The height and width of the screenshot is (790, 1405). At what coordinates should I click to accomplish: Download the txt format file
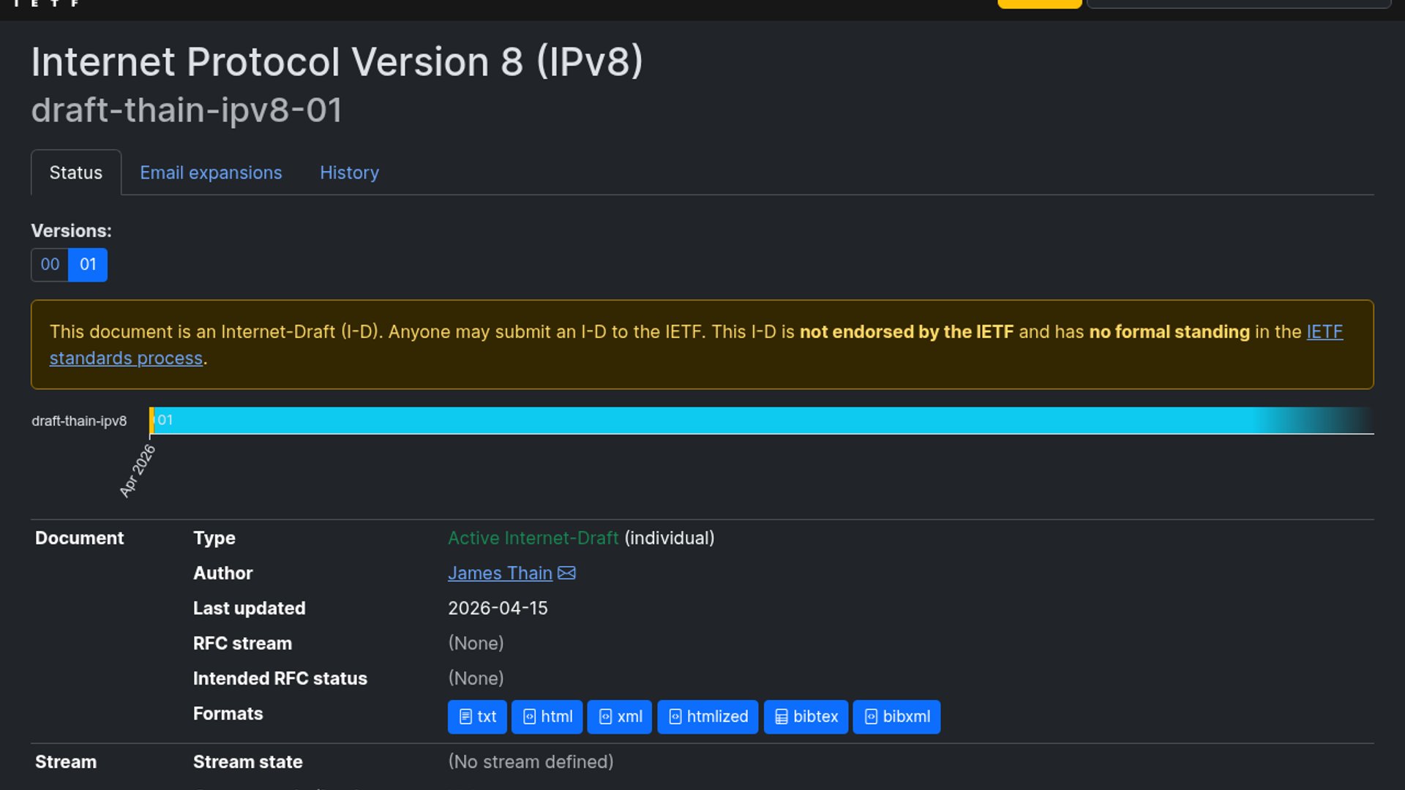pos(477,717)
